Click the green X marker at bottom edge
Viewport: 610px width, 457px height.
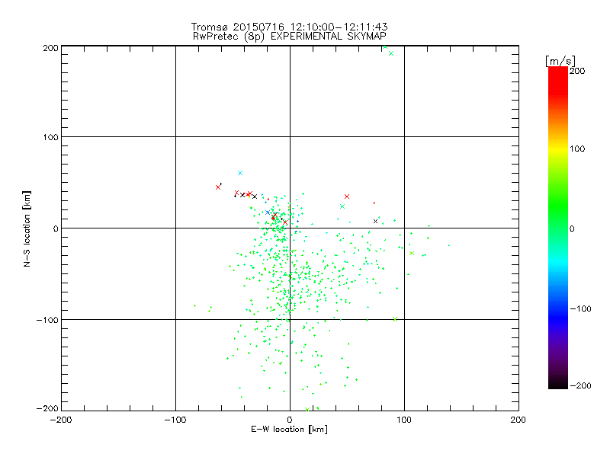tap(307, 409)
